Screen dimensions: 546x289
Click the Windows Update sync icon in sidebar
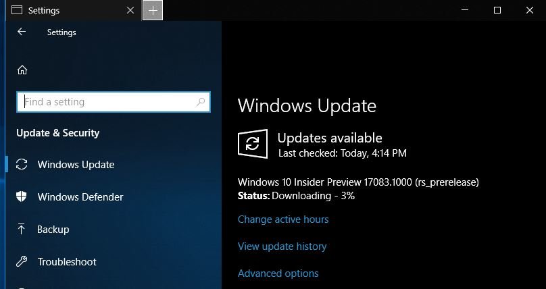click(22, 164)
